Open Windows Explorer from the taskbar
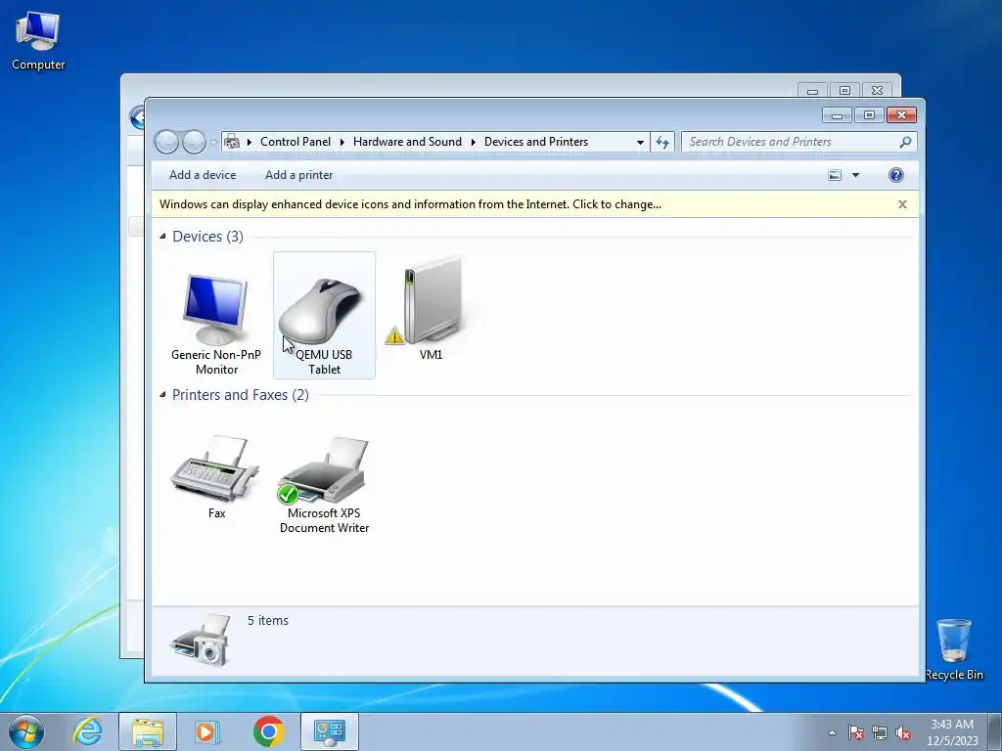1002x751 pixels. pos(148,731)
